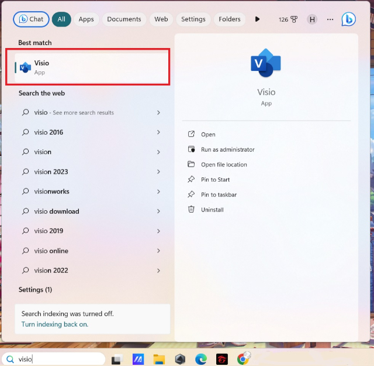The height and width of the screenshot is (366, 374).
Task: Open File Explorer from the taskbar
Action: [x=159, y=359]
